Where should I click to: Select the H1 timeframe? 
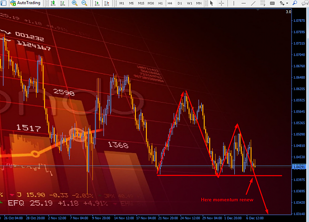(x=161, y=3)
